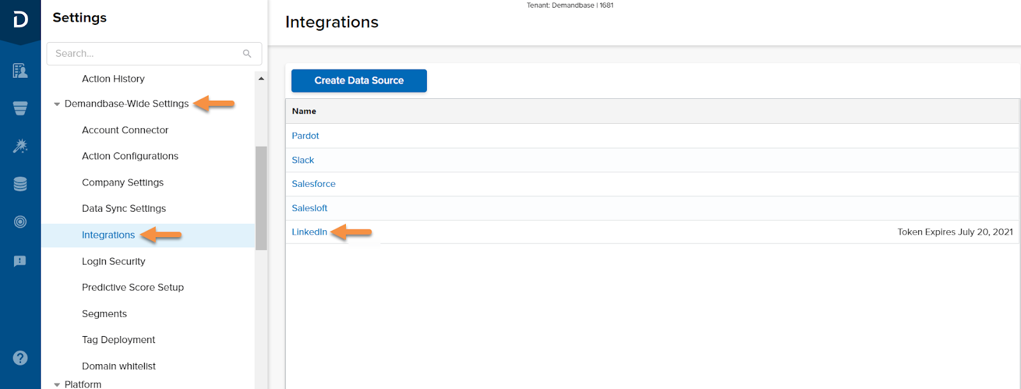Open Segments settings
Viewport: 1021px width, 389px height.
[x=104, y=314]
